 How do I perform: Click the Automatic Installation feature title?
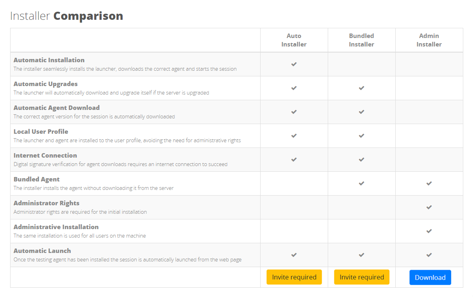tap(49, 60)
